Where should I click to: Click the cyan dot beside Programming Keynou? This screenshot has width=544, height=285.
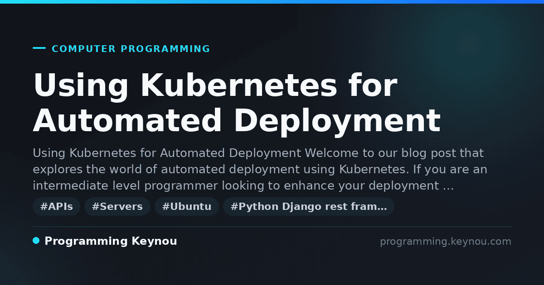[36, 241]
